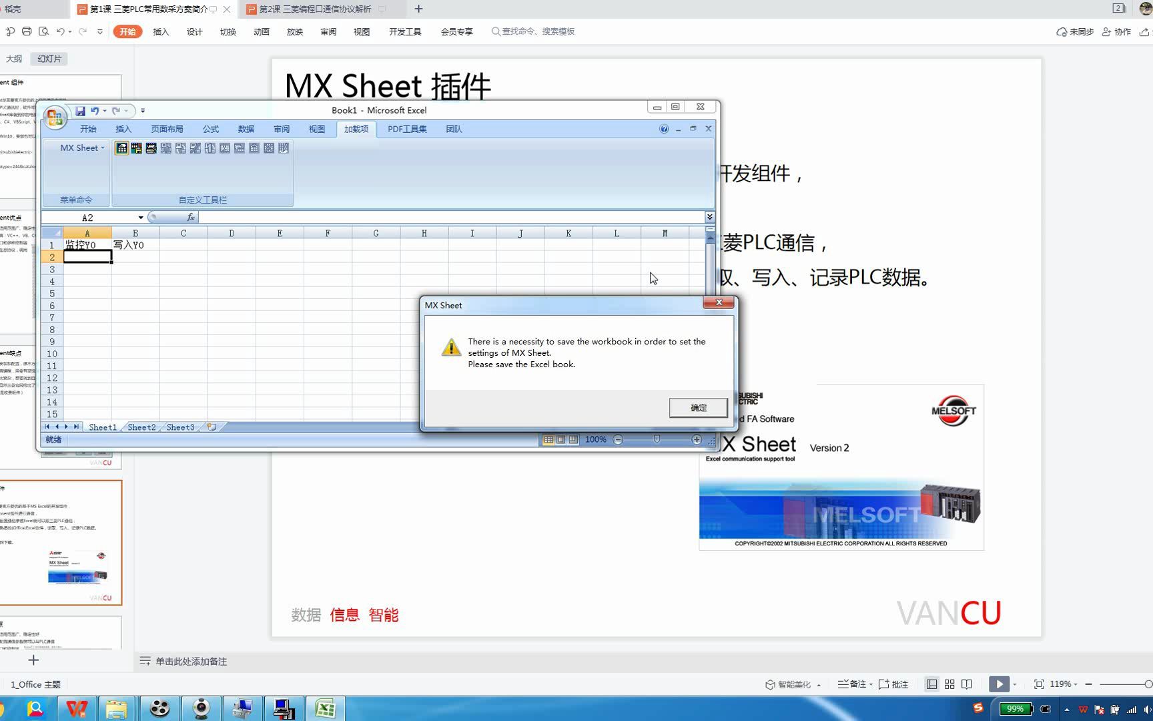Save workbook via Excel quick access icon

(80, 111)
